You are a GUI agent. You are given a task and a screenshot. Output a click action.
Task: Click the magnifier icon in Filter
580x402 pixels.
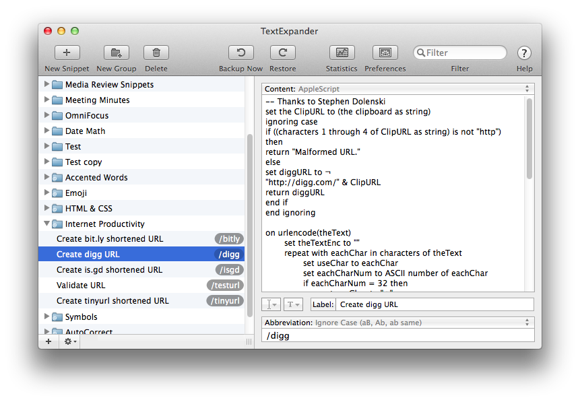[x=420, y=53]
